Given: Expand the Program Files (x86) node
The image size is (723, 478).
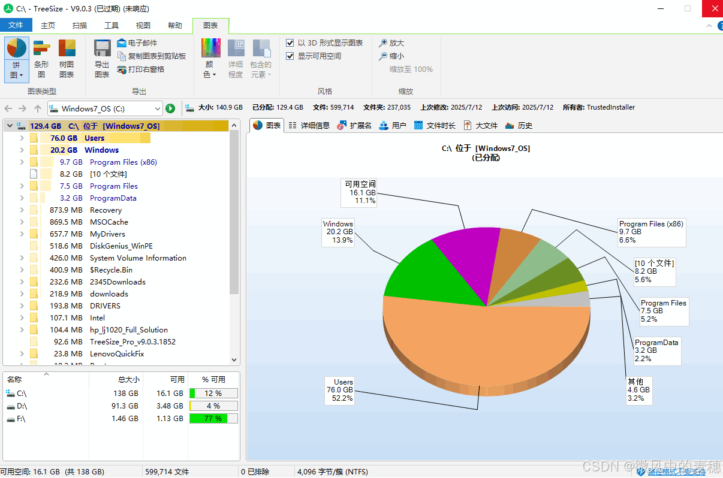Looking at the screenshot, I should [22, 162].
